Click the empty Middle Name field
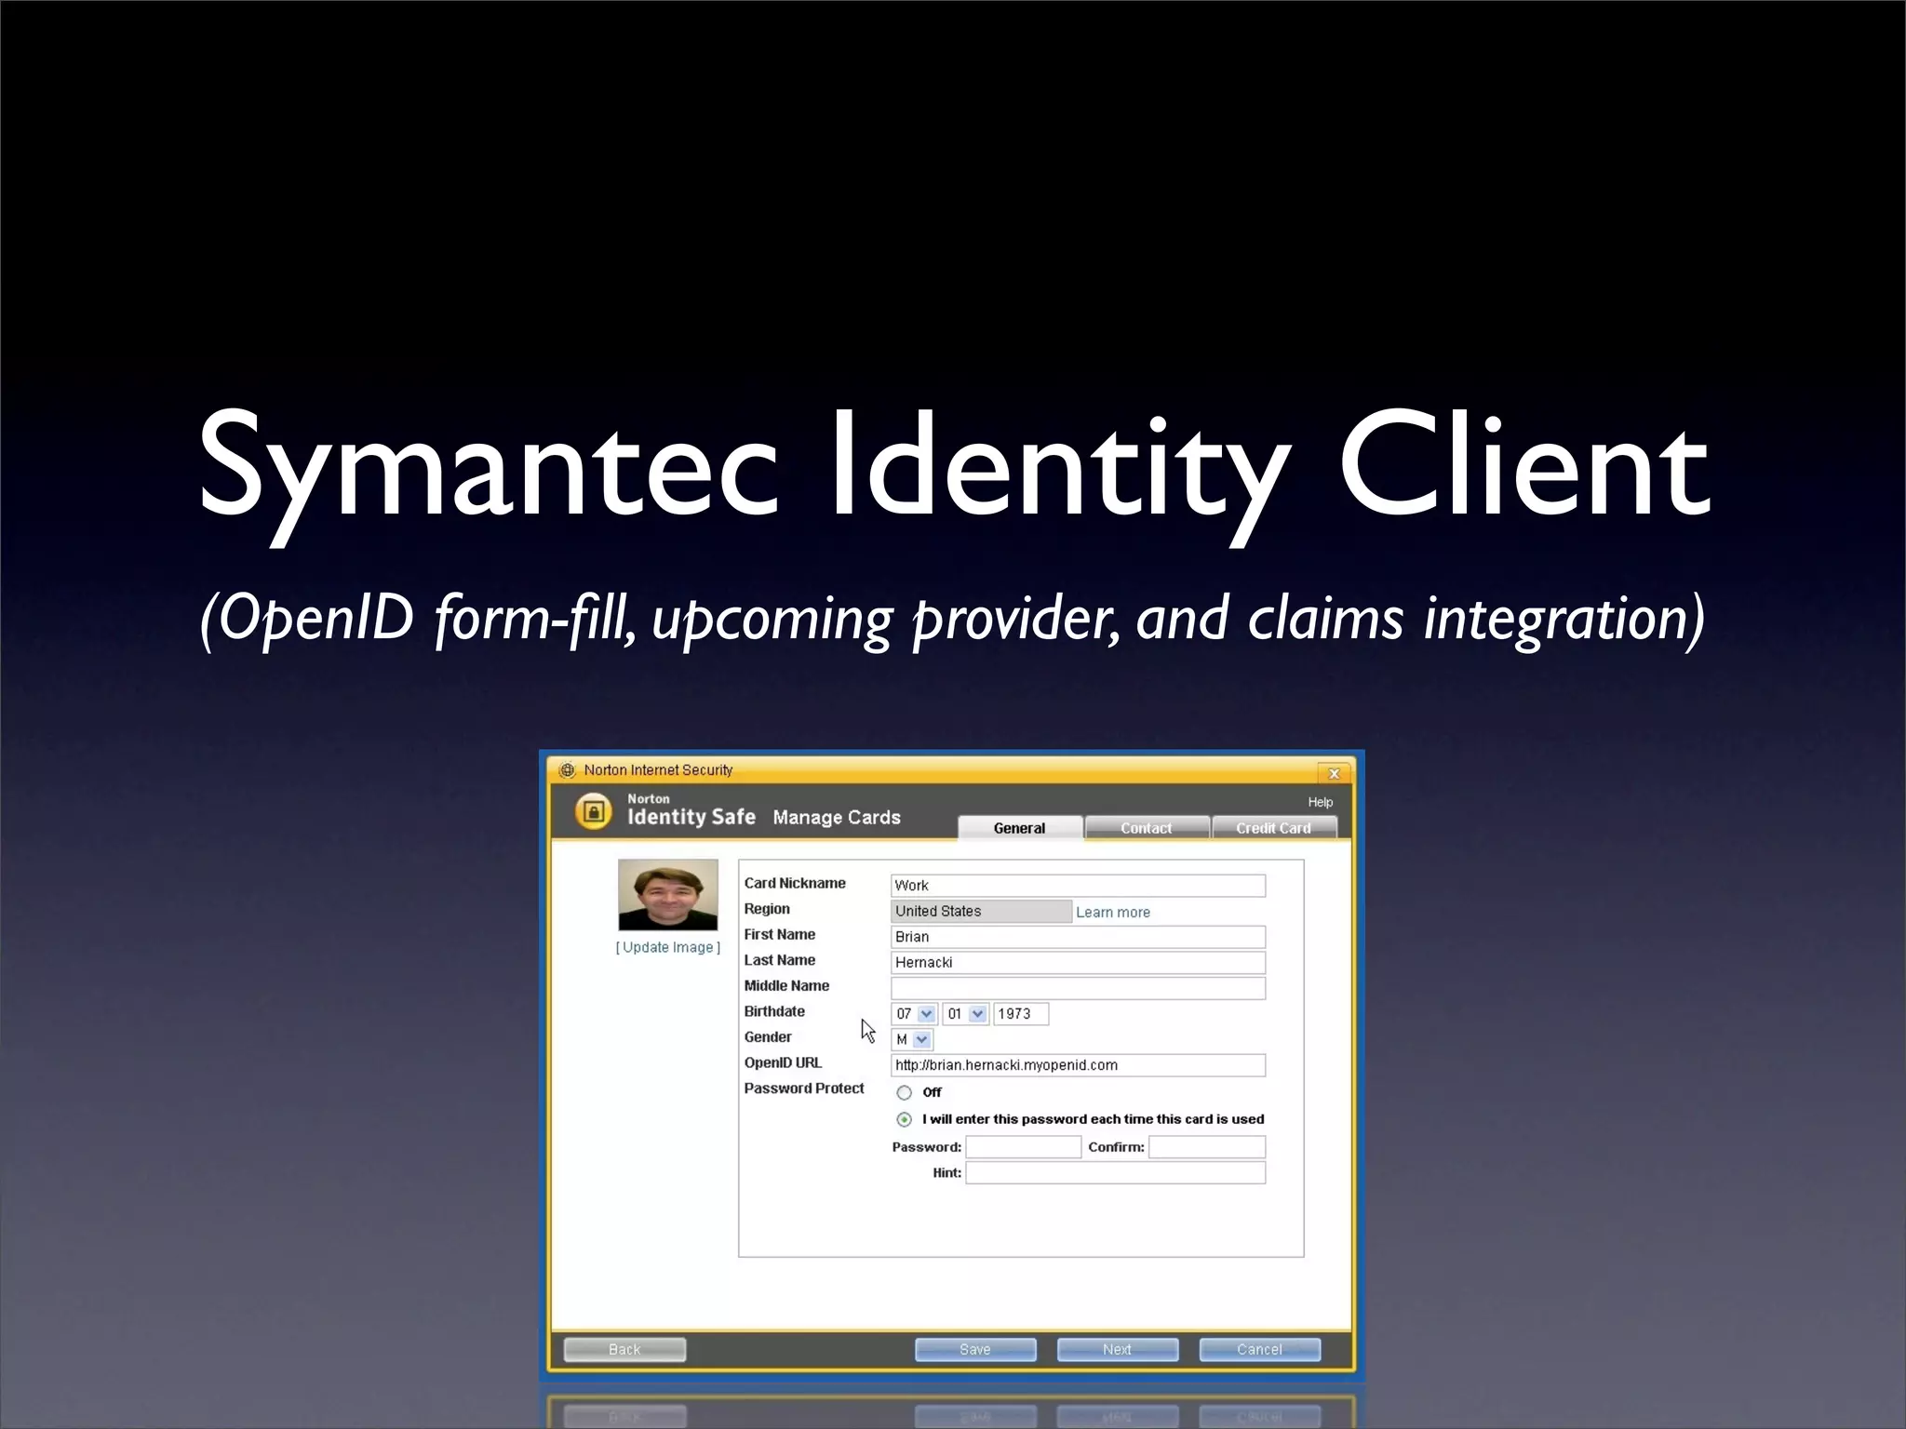 click(1078, 988)
